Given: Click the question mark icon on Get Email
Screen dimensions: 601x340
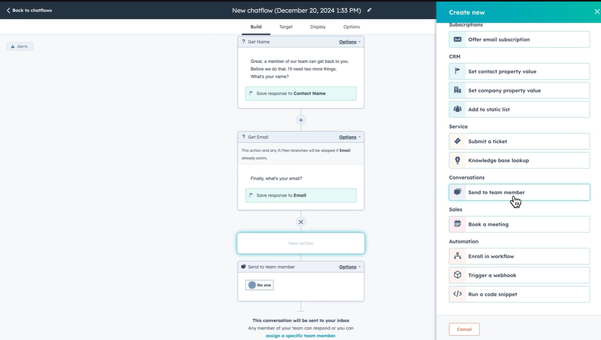Looking at the screenshot, I should [244, 137].
